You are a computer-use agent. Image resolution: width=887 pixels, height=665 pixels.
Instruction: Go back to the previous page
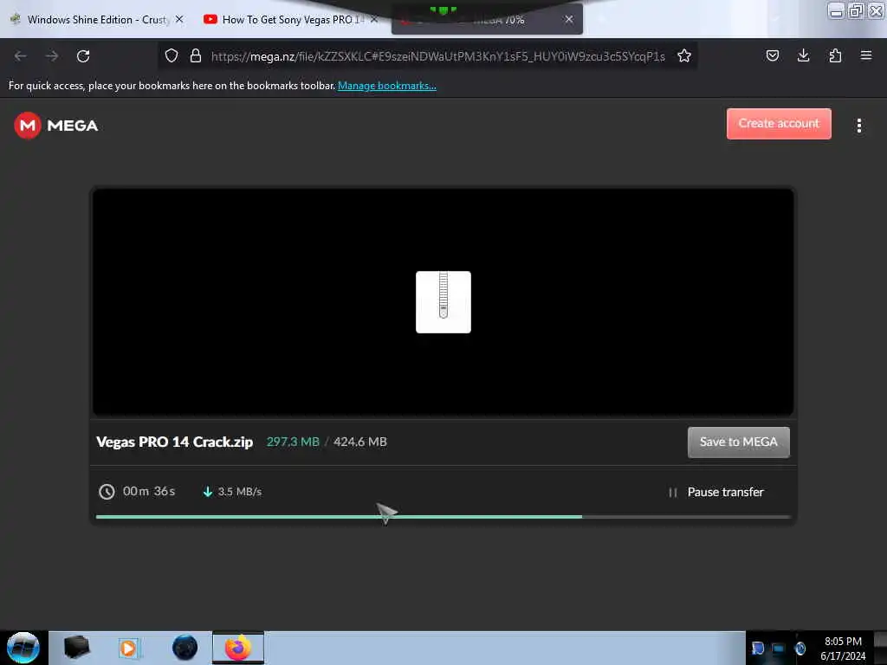point(21,56)
